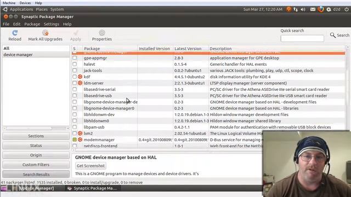351x197 pixels.
Task: Toggle checkbox for kdf package
Action: 75,77
